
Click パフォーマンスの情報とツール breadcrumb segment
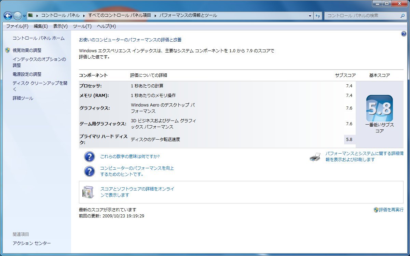(x=188, y=15)
